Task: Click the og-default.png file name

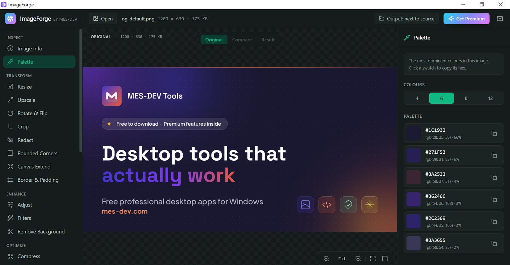Action: pos(138,19)
